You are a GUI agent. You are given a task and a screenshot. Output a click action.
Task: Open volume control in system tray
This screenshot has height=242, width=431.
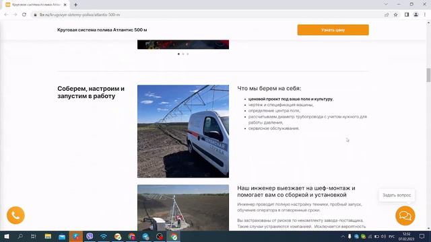coord(383,237)
